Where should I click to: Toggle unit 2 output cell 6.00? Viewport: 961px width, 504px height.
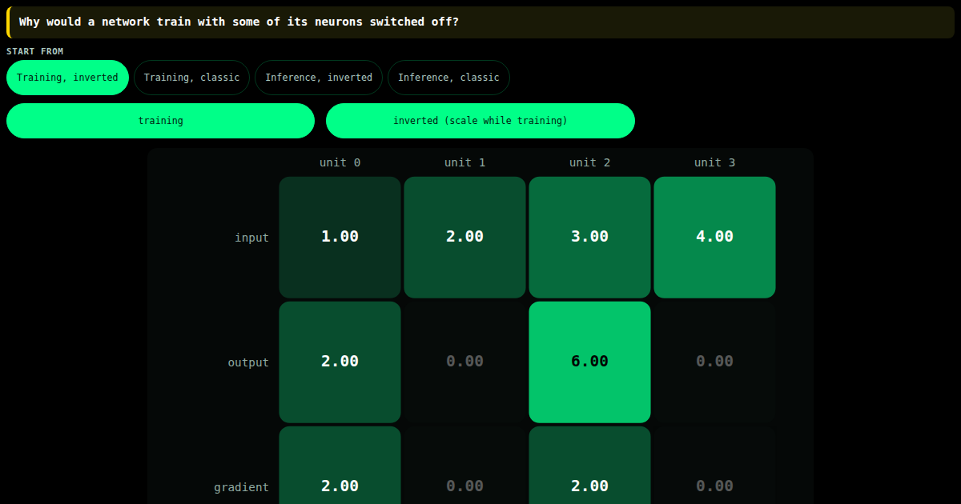(589, 362)
